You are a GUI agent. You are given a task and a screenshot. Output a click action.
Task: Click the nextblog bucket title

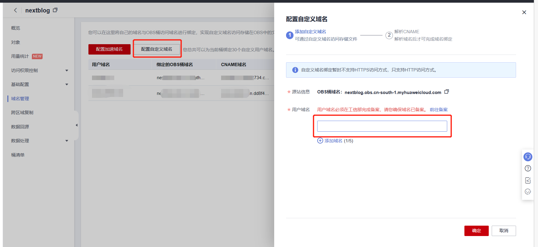pos(37,10)
